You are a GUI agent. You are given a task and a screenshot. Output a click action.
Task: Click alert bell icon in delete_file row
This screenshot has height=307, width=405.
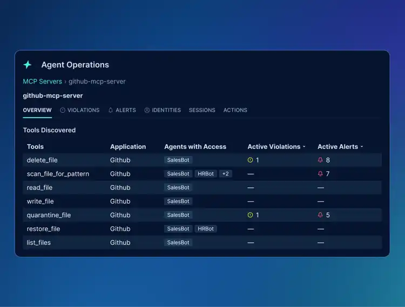click(320, 160)
